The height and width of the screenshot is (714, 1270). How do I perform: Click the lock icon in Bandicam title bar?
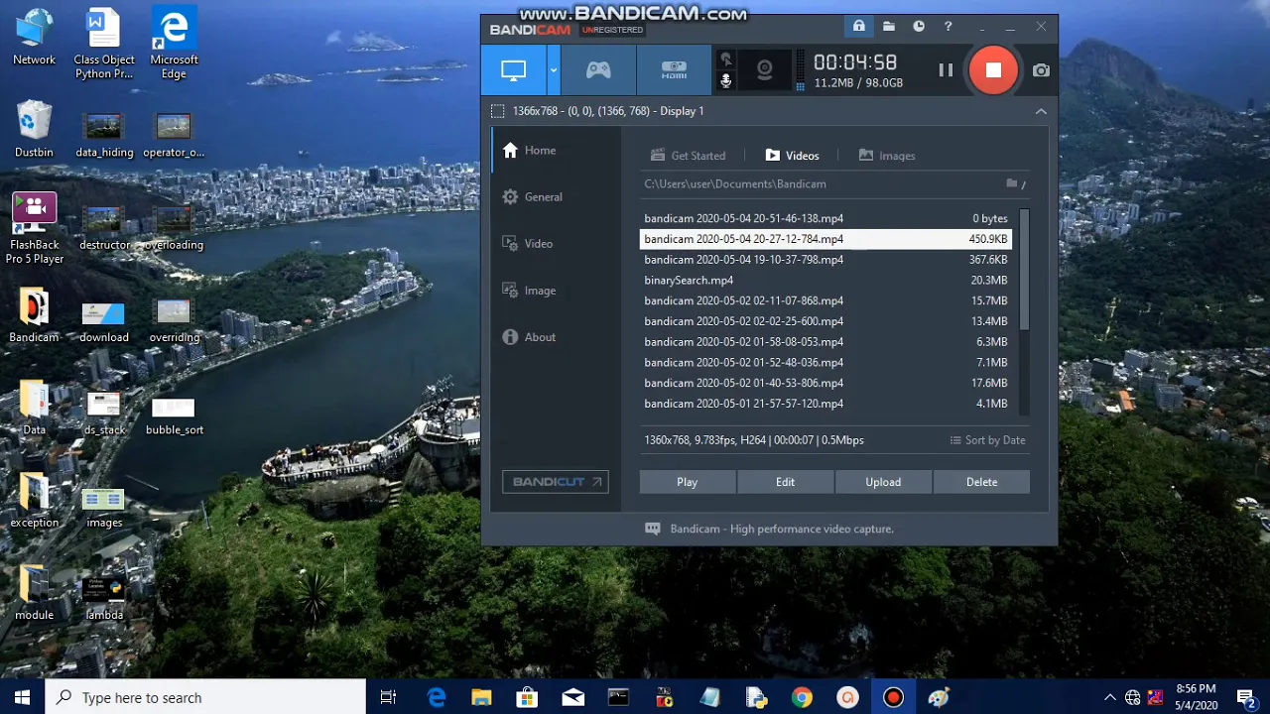tap(859, 27)
